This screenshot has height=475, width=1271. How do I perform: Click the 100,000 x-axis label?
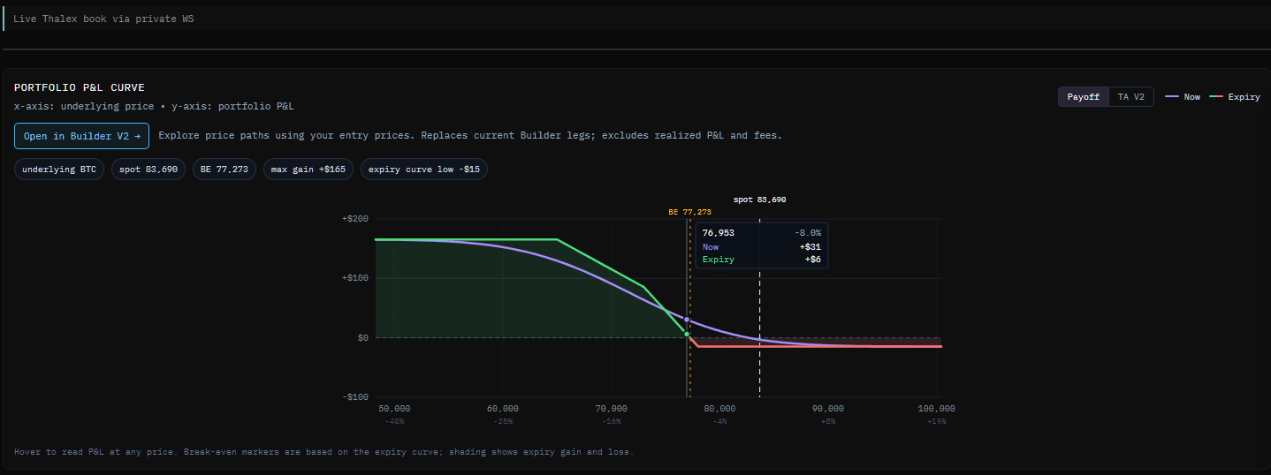click(x=937, y=409)
